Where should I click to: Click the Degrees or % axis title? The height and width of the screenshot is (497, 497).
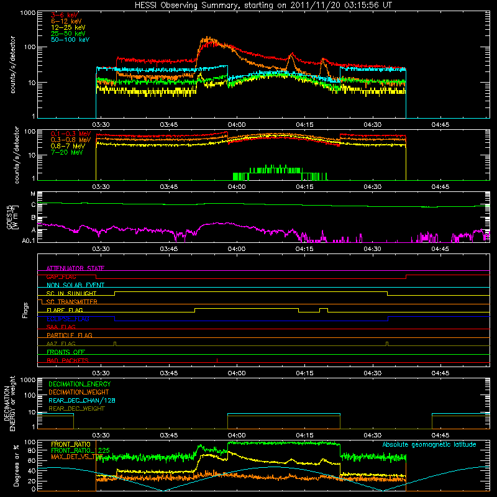[16, 466]
